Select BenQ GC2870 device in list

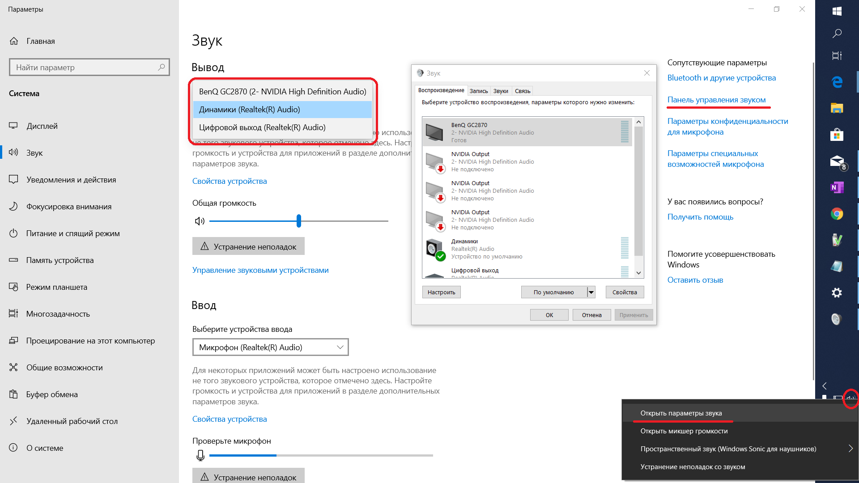coord(527,132)
